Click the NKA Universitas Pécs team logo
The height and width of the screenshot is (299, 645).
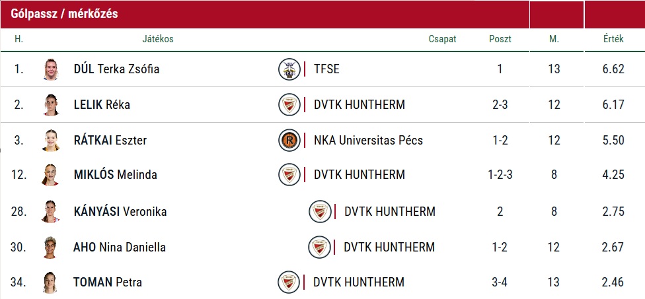[x=289, y=140]
